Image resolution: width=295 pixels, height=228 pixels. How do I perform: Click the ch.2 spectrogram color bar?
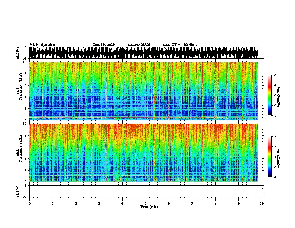pyautogui.click(x=269, y=157)
